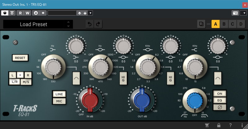Toggle the low band bell-shape switch
The image size is (248, 129).
pyautogui.click(x=76, y=78)
